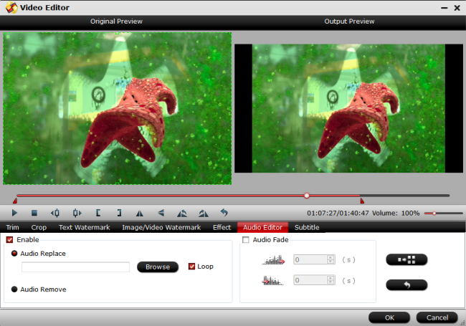Click the Cancel button
466x326 pixels.
click(x=437, y=317)
